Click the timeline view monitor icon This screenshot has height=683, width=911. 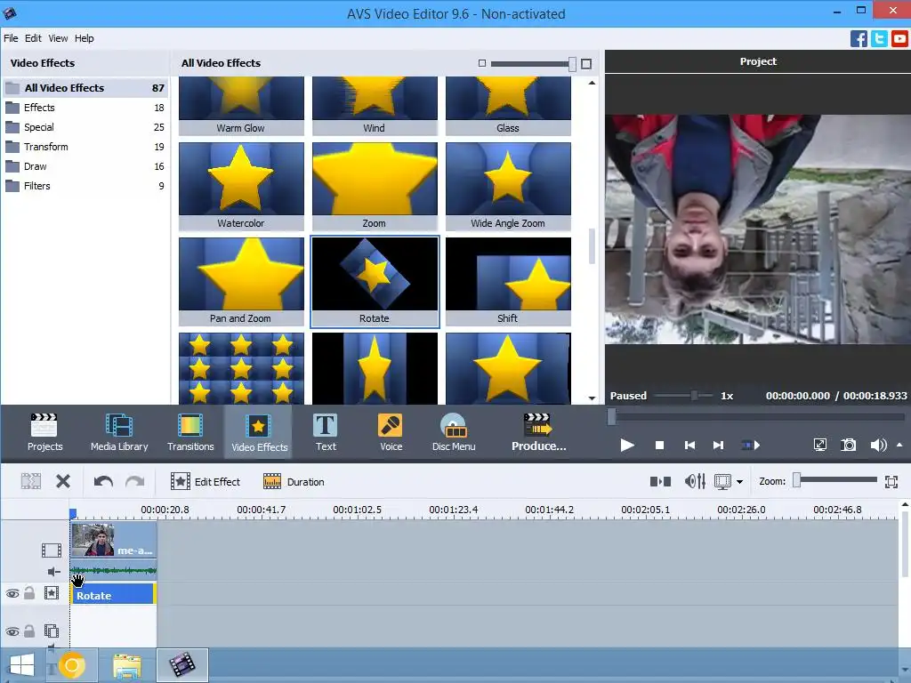coord(722,481)
